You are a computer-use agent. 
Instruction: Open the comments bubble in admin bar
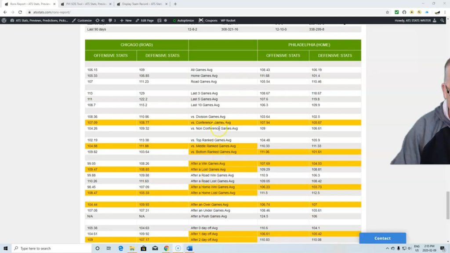(x=112, y=20)
